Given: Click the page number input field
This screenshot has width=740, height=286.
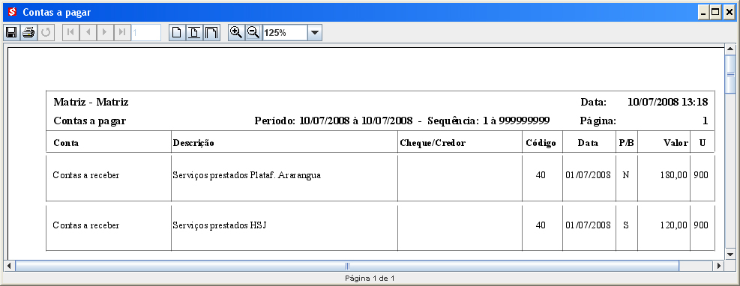Looking at the screenshot, I should pyautogui.click(x=146, y=32).
